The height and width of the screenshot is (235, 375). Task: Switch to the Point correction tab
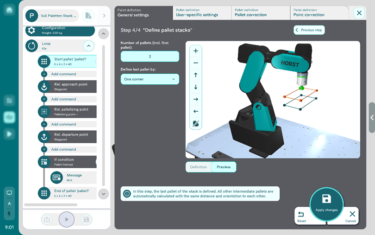pyautogui.click(x=319, y=13)
